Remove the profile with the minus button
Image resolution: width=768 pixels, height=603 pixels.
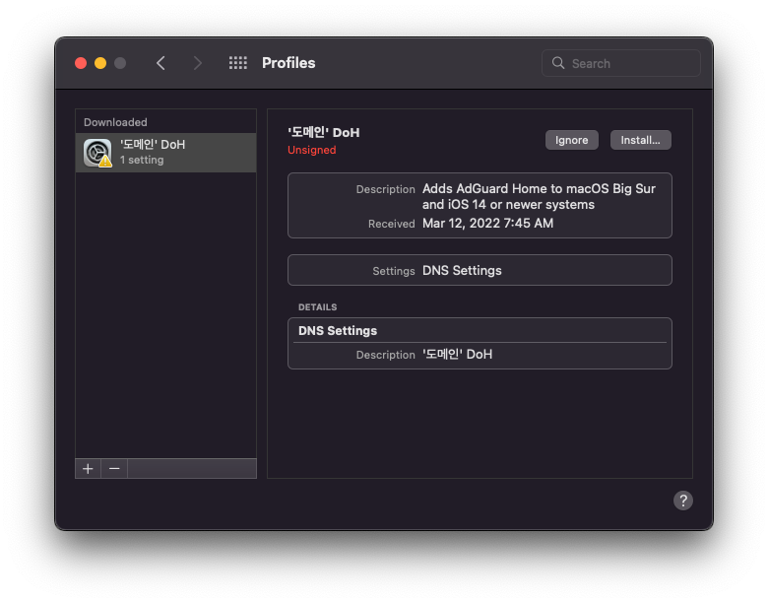click(114, 469)
